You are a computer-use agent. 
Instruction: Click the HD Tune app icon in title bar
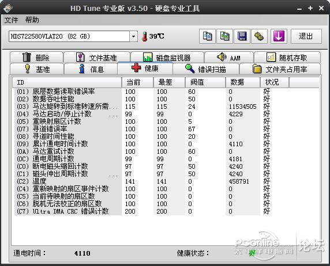coord(8,8)
